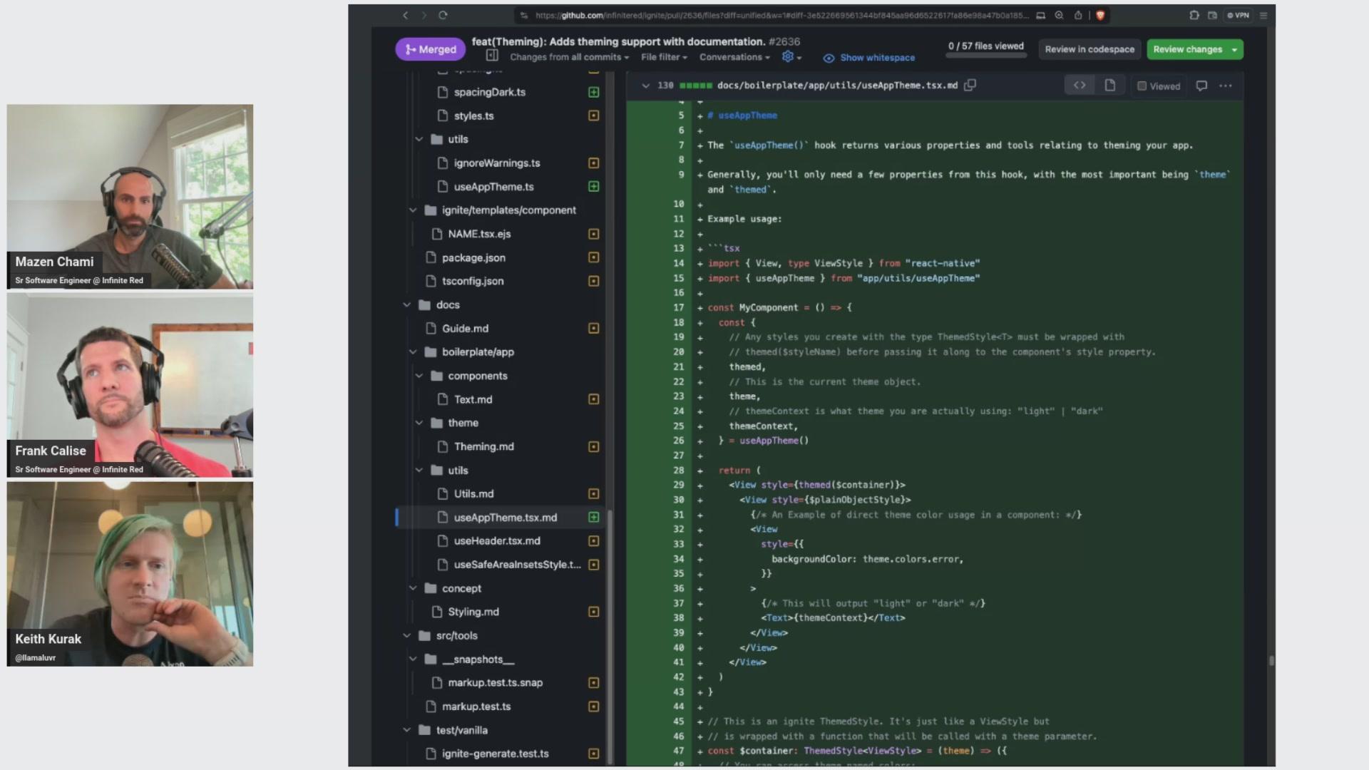The image size is (1369, 770).
Task: Open the Brave shields icon in address bar
Action: click(x=1100, y=15)
